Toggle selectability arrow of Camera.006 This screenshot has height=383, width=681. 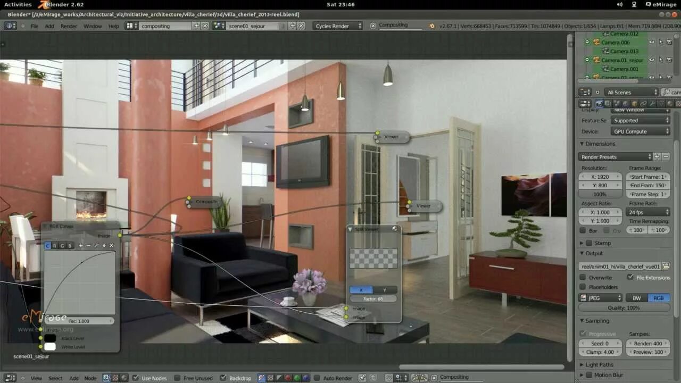[661, 43]
